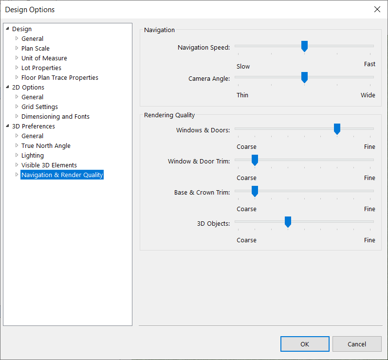Close the Design Options window
Screen dimensions: 388x360
tap(377, 9)
